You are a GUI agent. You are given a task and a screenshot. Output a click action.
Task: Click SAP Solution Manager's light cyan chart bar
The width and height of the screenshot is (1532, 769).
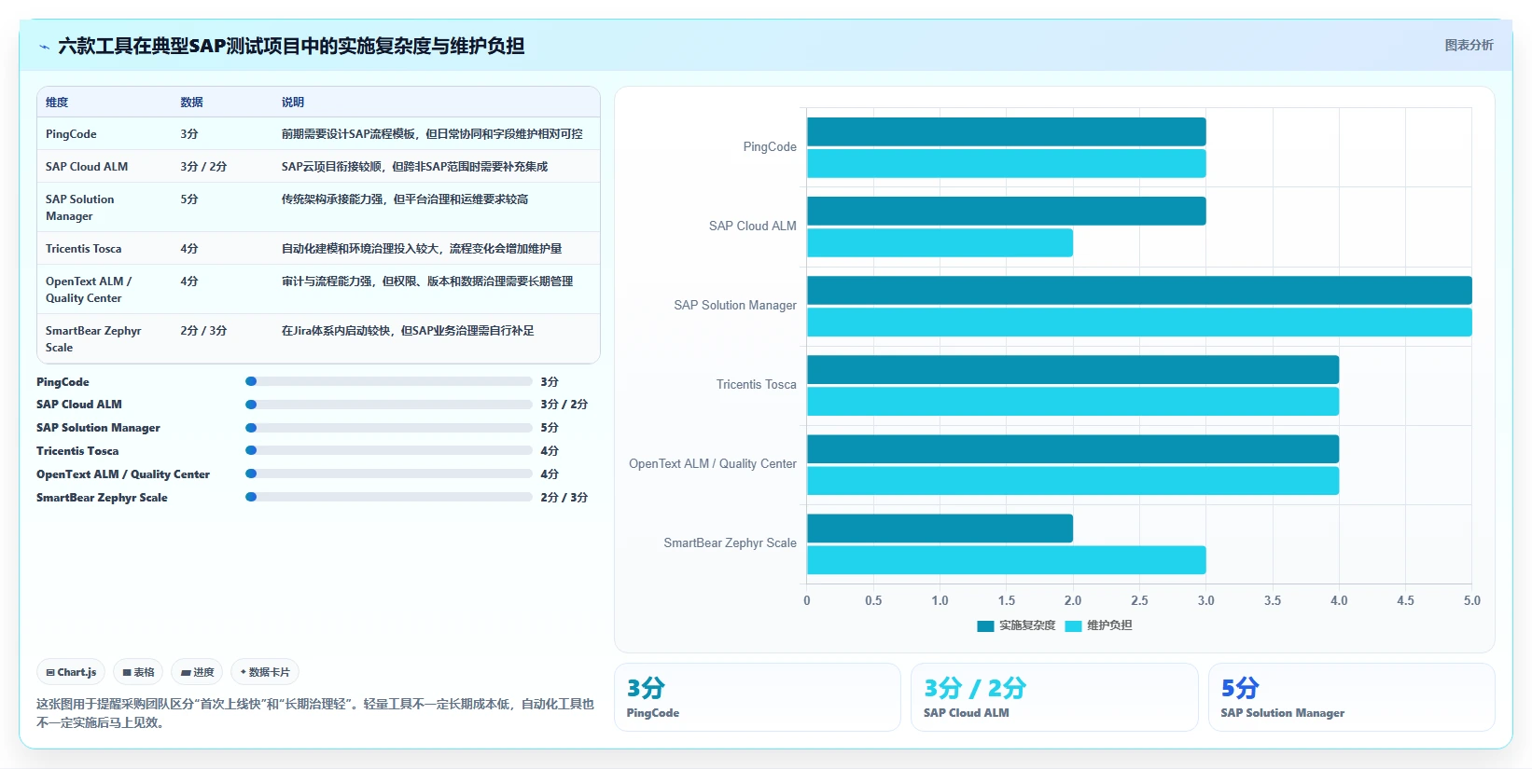point(1139,322)
